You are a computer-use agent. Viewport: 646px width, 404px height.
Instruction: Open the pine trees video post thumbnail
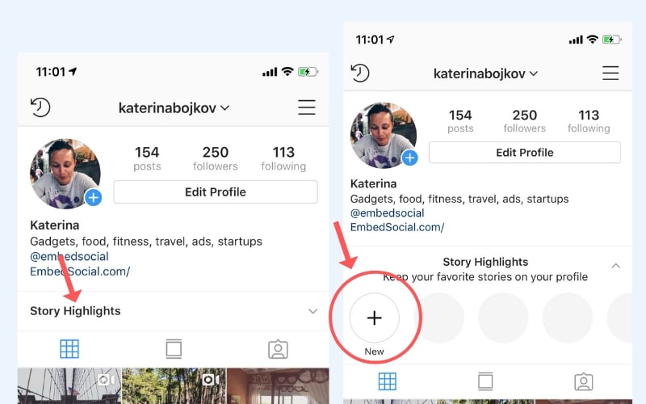pos(174,386)
